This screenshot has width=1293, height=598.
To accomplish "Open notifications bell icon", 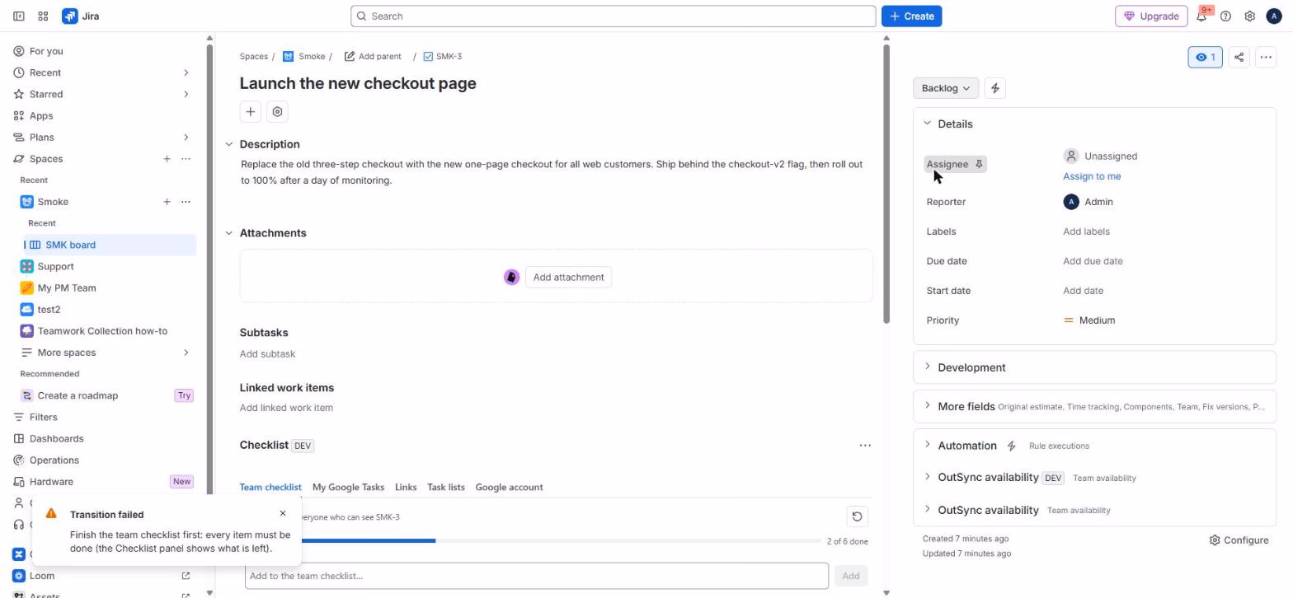I will 1201,16.
